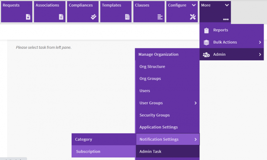Click the Templates tile page icon
This screenshot has width=267, height=160.
coord(127,17)
